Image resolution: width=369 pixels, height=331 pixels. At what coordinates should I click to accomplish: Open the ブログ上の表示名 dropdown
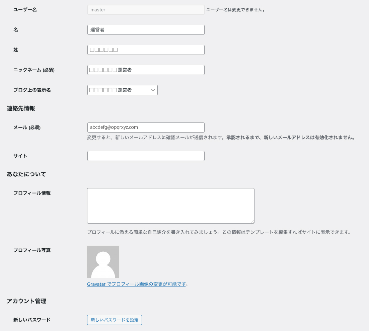[122, 90]
